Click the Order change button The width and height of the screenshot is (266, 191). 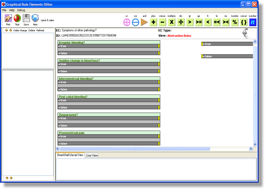coord(20,30)
